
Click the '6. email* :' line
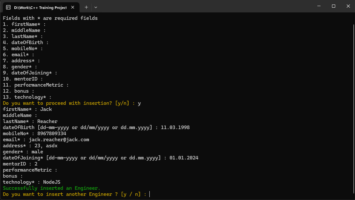(18, 55)
